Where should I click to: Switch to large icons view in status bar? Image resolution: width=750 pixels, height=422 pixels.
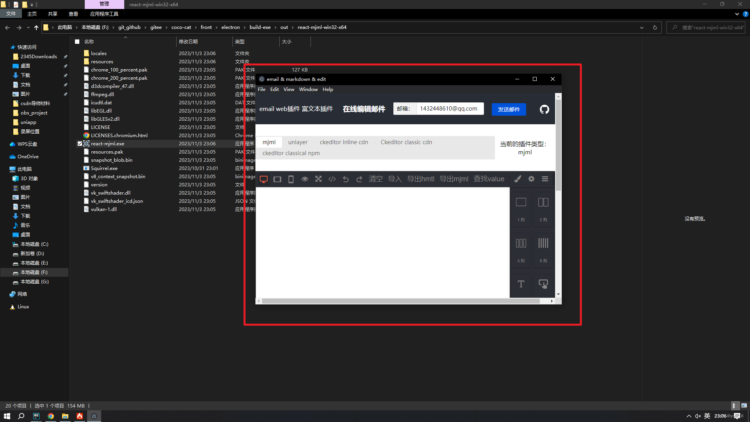(744, 406)
